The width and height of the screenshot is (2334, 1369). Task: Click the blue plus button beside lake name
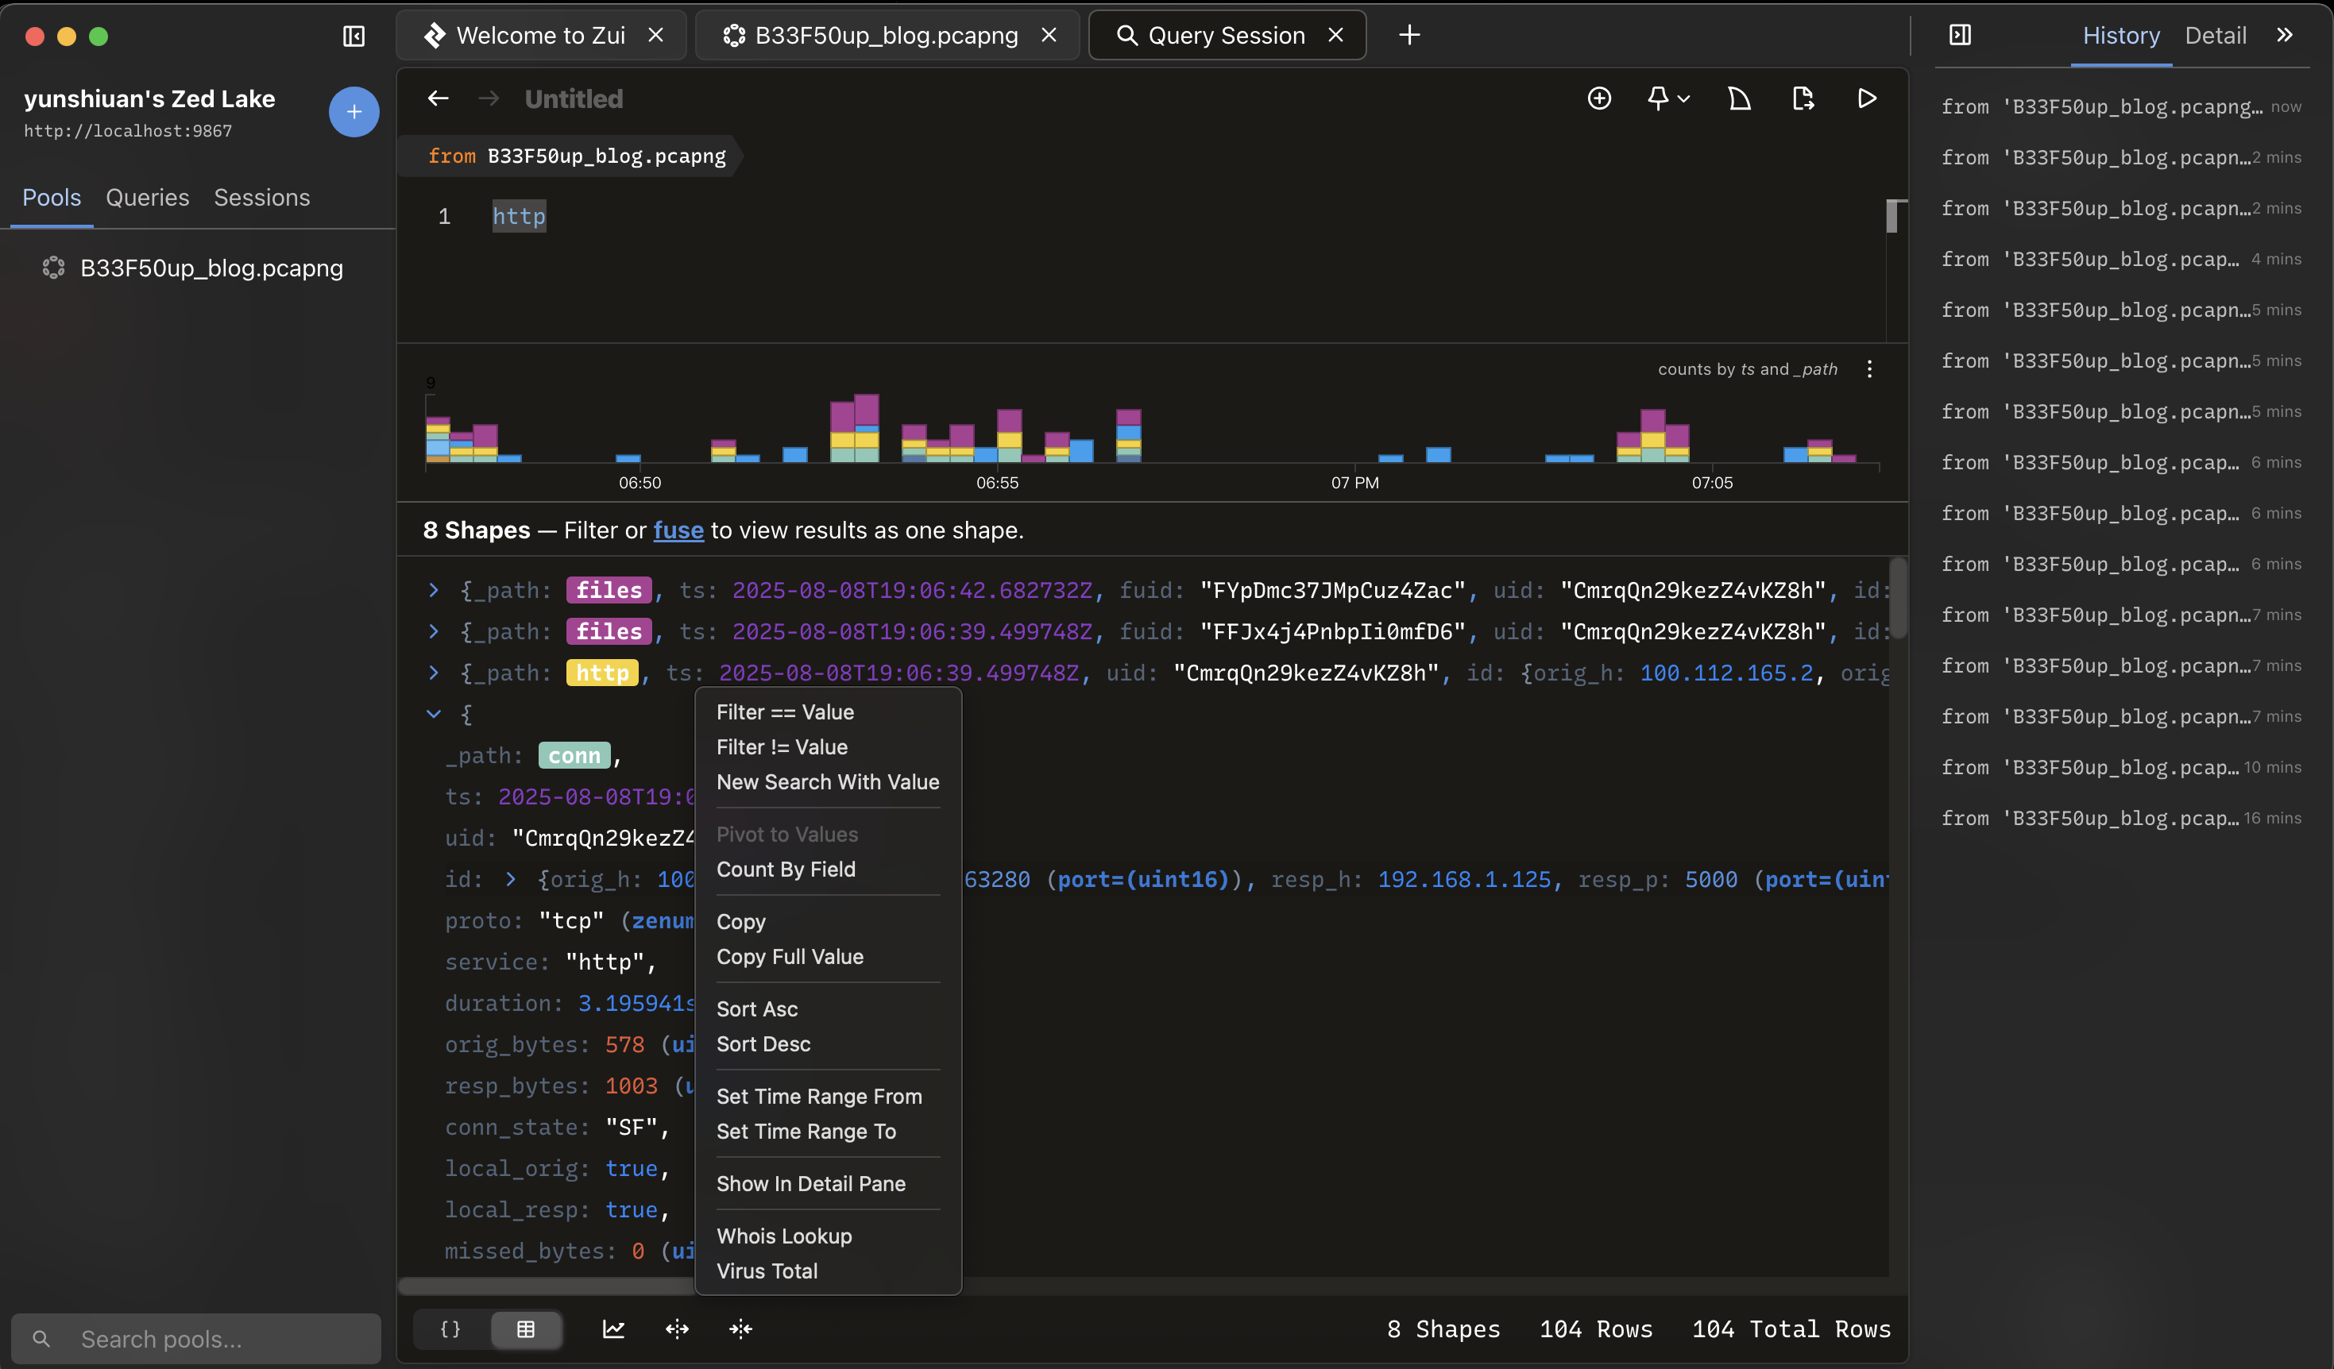click(354, 112)
